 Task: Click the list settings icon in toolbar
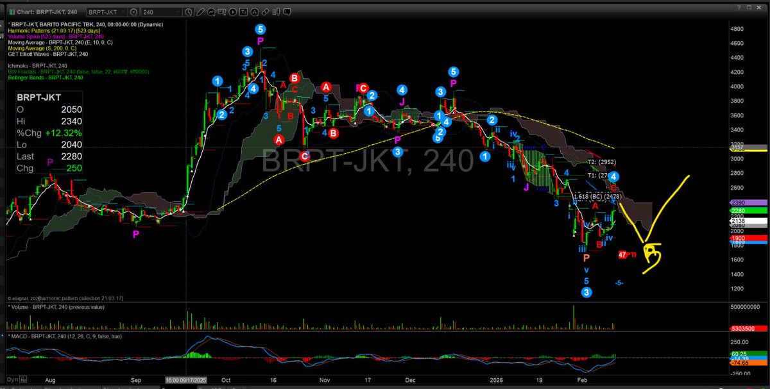pos(277,12)
